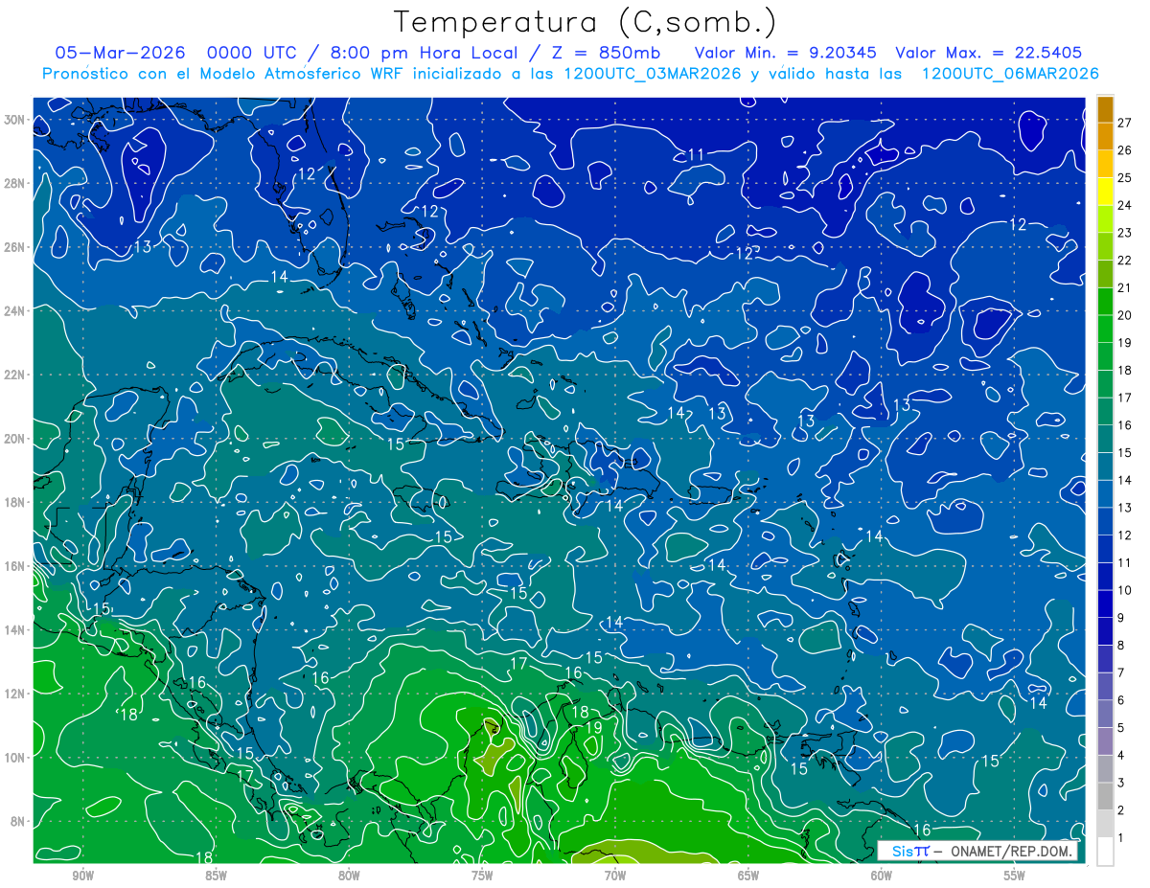
Task: Click the "11" contour label on the map
Action: click(x=696, y=154)
